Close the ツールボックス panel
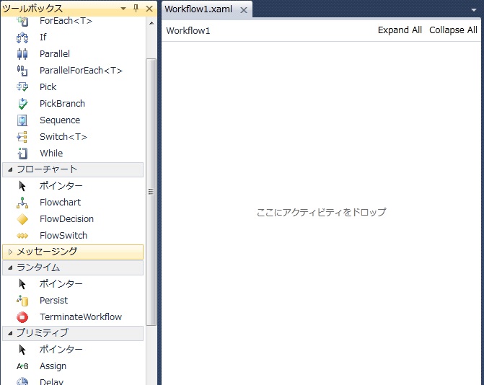This screenshot has height=385, width=484. tap(149, 9)
